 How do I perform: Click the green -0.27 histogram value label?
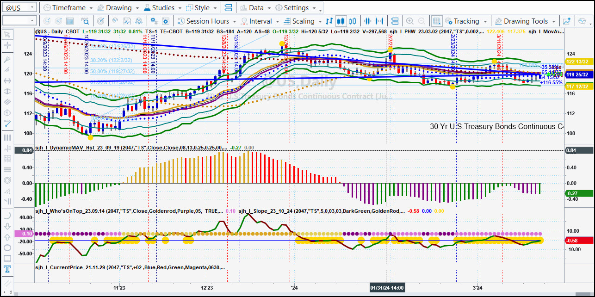tap(579, 193)
